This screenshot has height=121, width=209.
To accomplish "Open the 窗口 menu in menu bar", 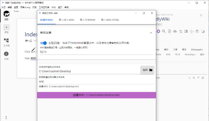I will 60,7.
